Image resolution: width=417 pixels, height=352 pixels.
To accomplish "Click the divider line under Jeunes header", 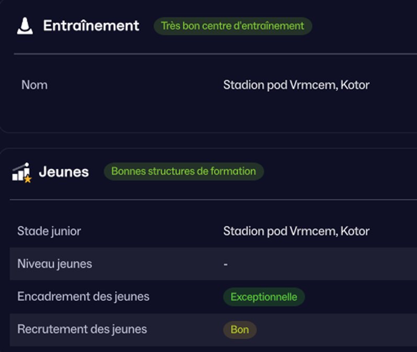I will click(x=209, y=199).
